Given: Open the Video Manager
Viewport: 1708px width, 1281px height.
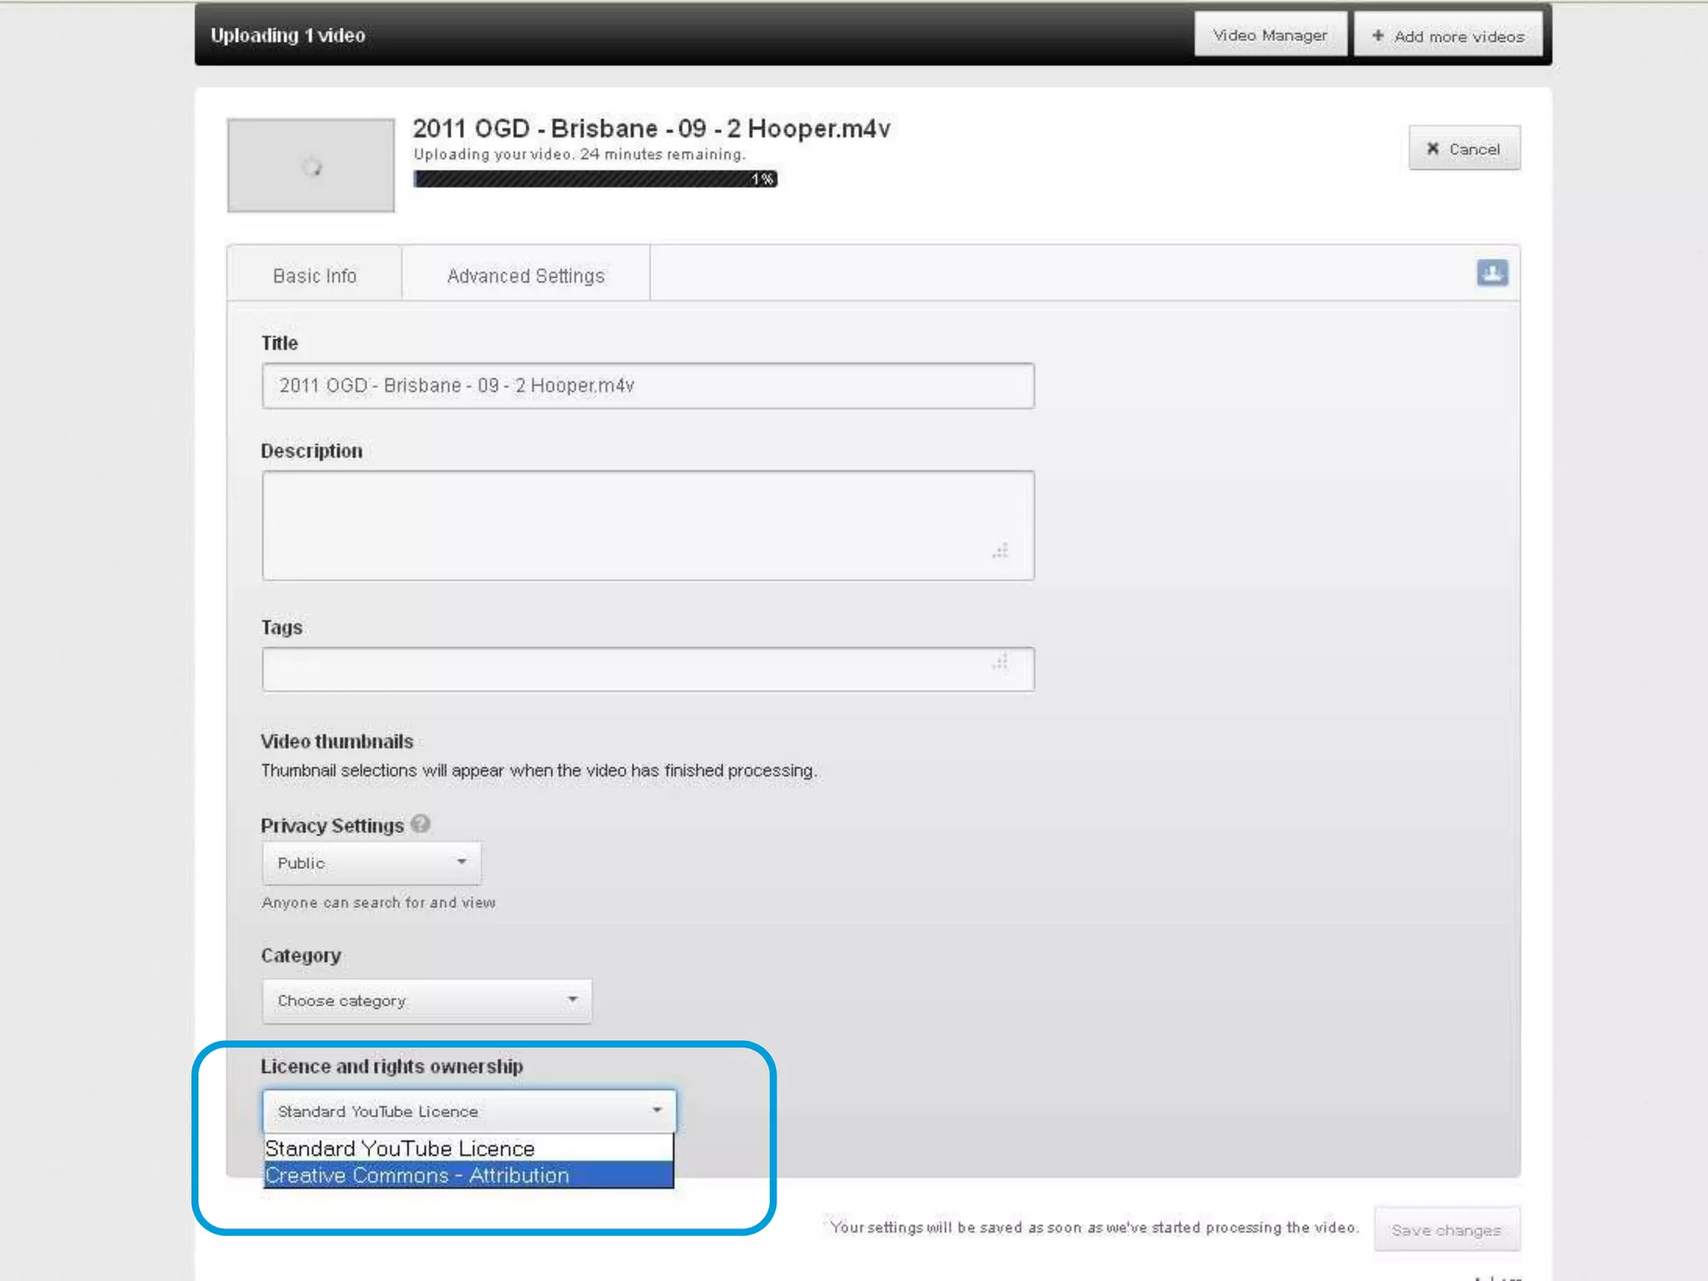Looking at the screenshot, I should (1269, 35).
